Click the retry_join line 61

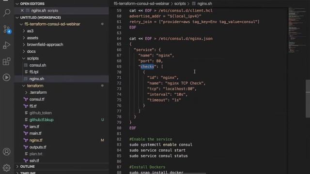(194, 22)
